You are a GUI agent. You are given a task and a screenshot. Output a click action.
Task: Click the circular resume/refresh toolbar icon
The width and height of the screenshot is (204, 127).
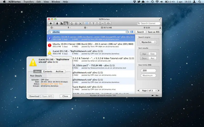click(72, 23)
